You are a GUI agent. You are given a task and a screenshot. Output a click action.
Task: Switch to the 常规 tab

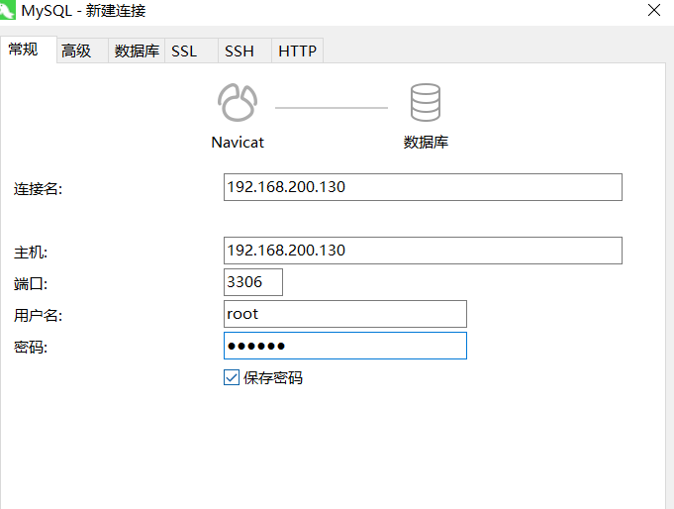click(x=29, y=50)
